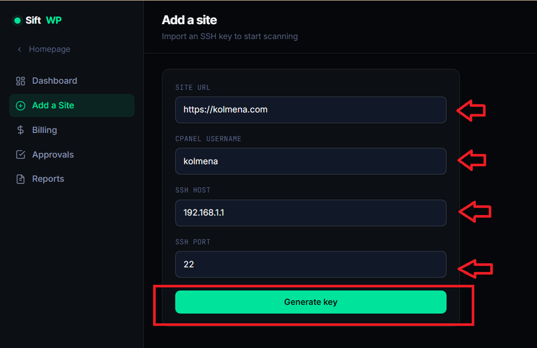Click the SITE URL label
This screenshot has width=537, height=348.
point(193,87)
